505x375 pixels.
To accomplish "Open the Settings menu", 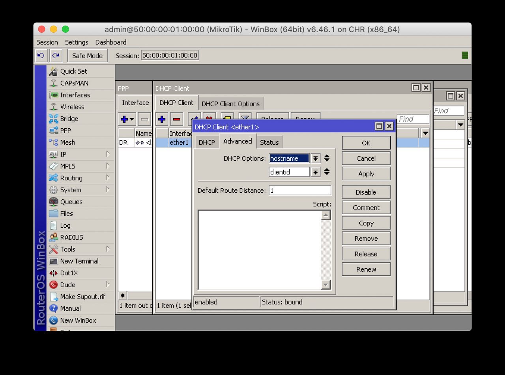I will click(x=77, y=42).
